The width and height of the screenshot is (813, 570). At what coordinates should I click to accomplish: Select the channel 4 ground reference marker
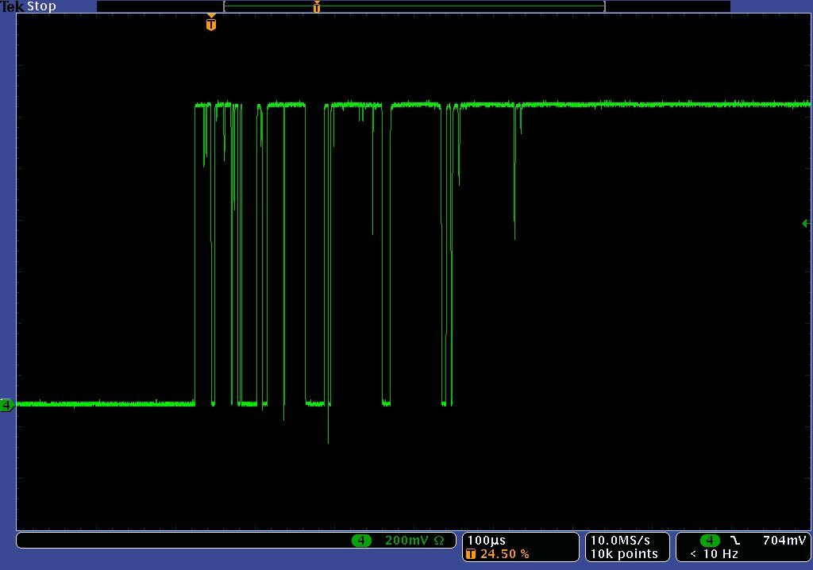pyautogui.click(x=6, y=405)
